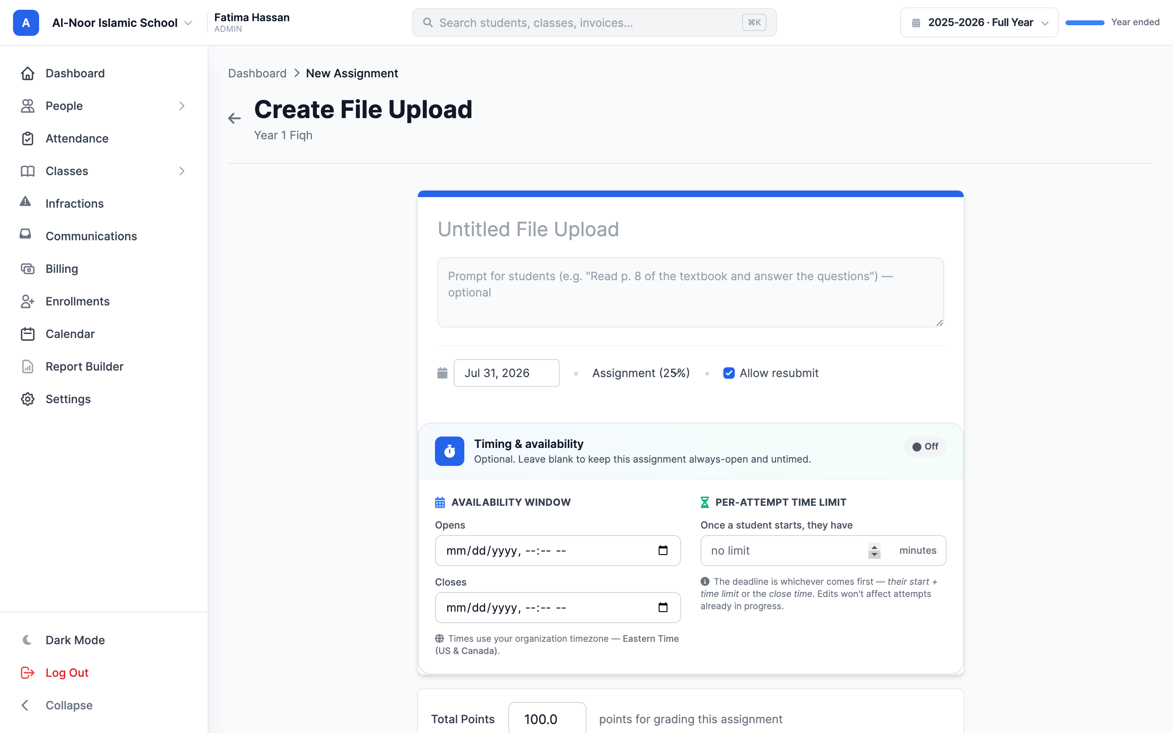Click the calendar icon beside due date
The image size is (1173, 733).
click(x=442, y=373)
